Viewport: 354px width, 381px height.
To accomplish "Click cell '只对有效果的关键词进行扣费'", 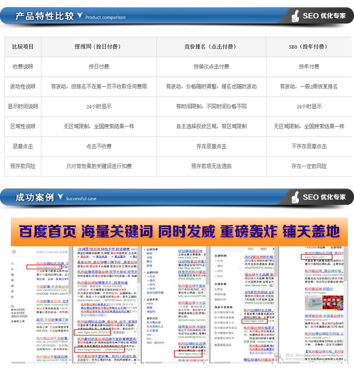I will tap(99, 166).
